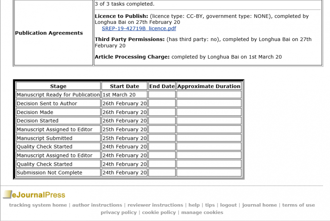Go to tracking system home
330x221 pixels.
click(x=38, y=205)
